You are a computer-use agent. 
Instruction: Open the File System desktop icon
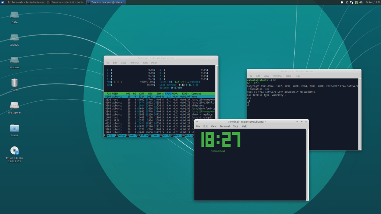point(15,106)
